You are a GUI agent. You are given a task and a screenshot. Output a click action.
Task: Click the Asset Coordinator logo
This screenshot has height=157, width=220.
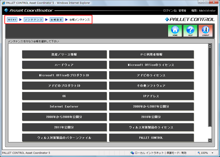click(x=29, y=10)
